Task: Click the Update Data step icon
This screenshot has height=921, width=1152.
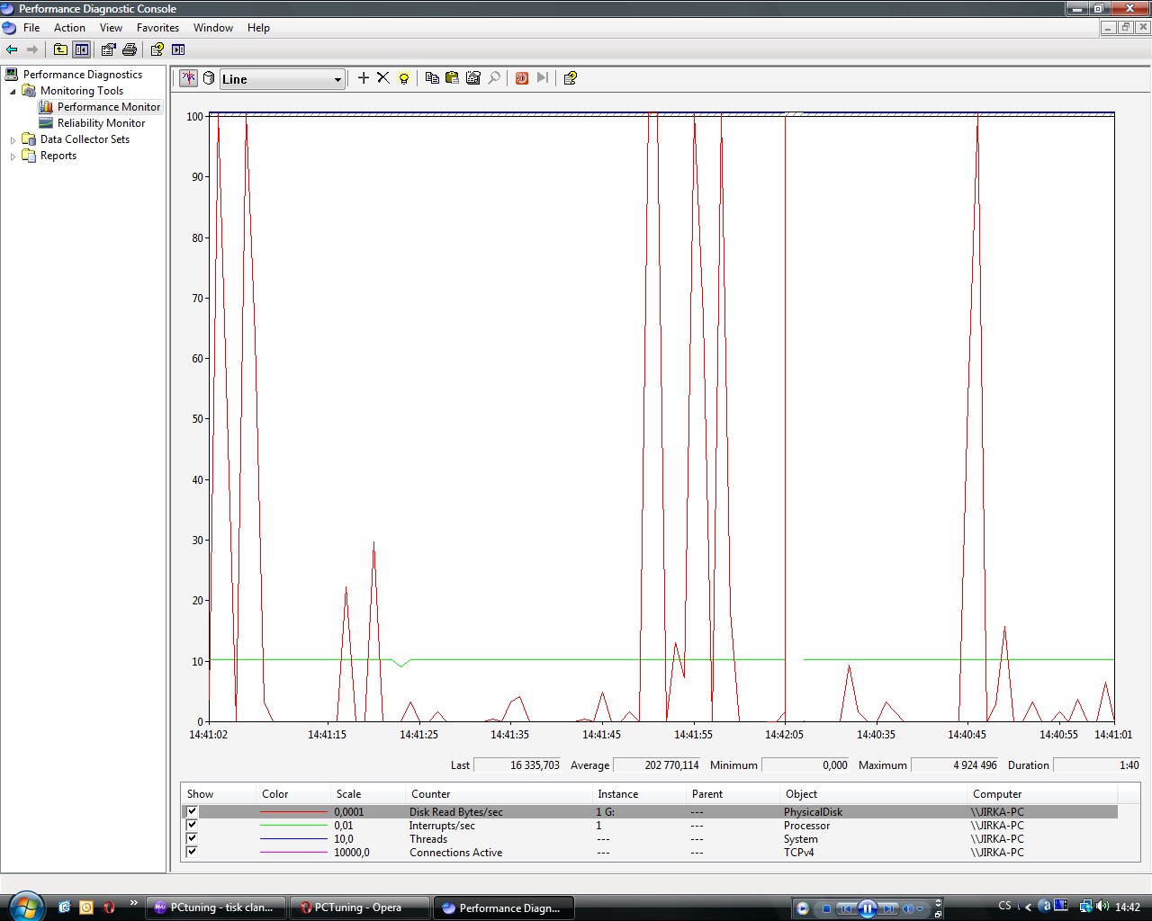Action: pos(543,78)
